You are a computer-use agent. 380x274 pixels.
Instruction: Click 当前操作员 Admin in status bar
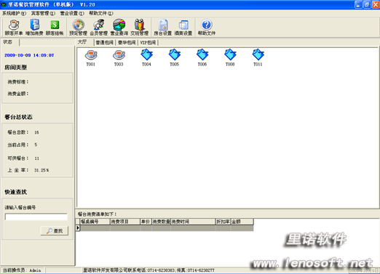click(x=22, y=270)
